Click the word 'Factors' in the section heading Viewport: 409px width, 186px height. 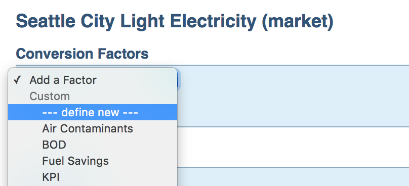coord(123,54)
